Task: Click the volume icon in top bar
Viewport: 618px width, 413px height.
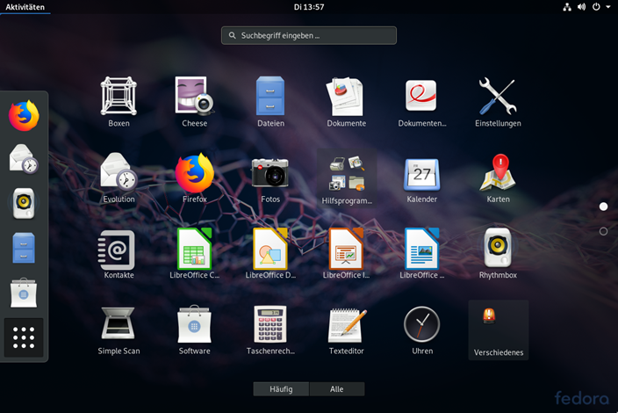Action: coord(582,7)
